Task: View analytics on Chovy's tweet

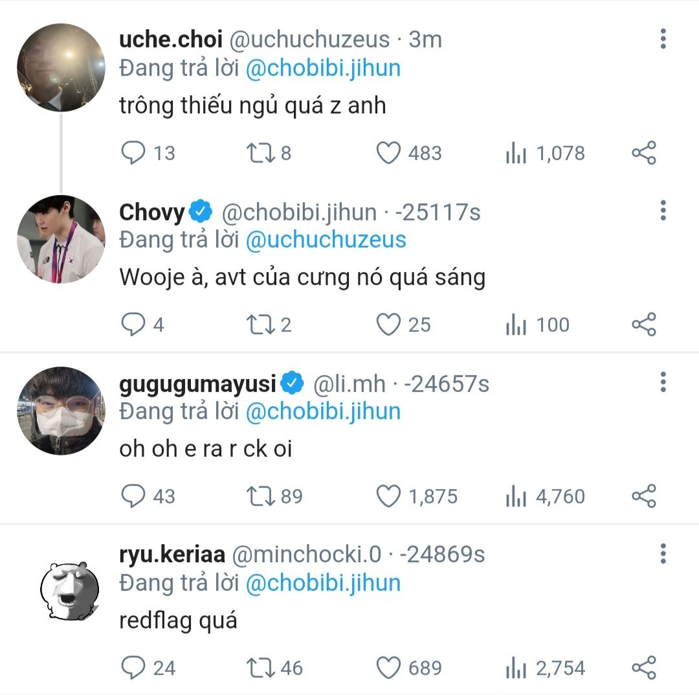Action: coord(516,325)
